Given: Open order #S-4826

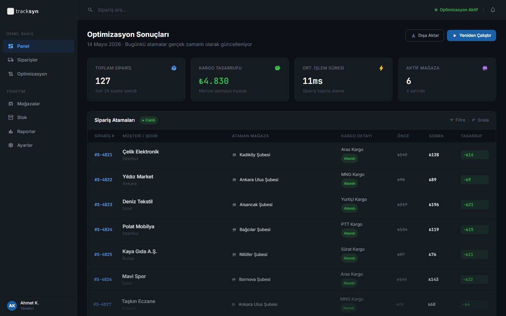Looking at the screenshot, I should tap(103, 279).
